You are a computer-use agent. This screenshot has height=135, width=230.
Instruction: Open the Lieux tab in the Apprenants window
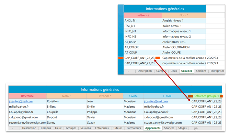(58, 128)
